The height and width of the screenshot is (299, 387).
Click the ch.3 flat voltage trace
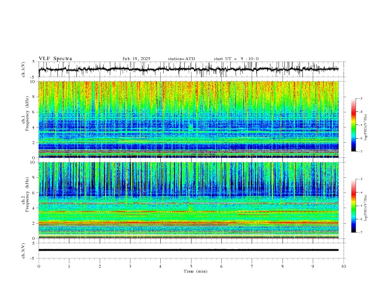click(189, 250)
